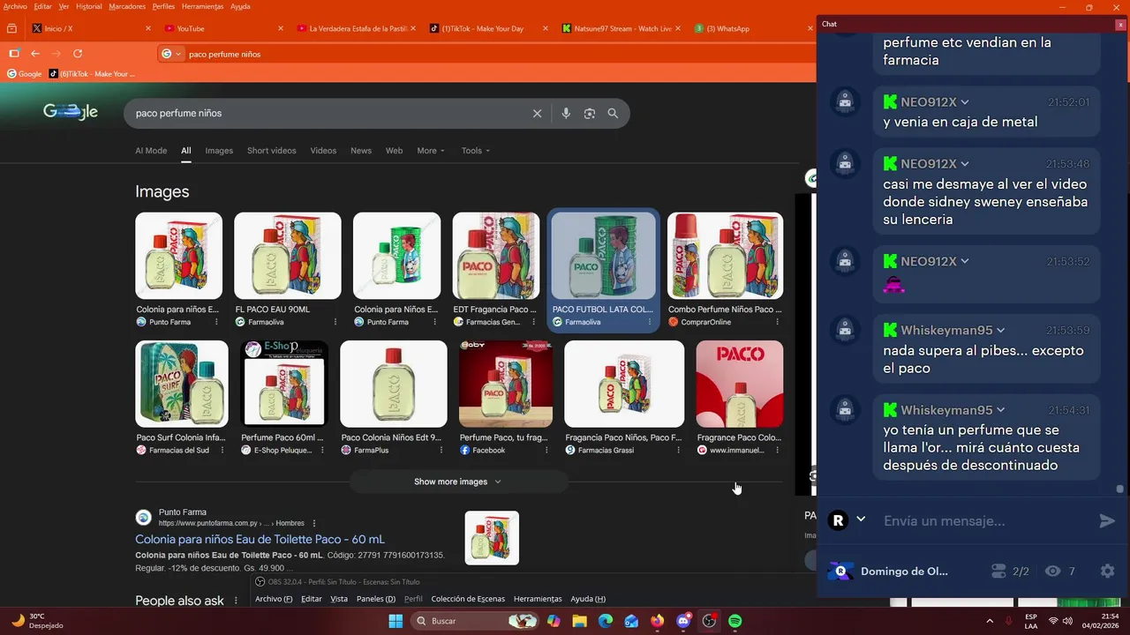The image size is (1130, 635).
Task: Open OBS Colección de Escenas menu
Action: (x=467, y=599)
